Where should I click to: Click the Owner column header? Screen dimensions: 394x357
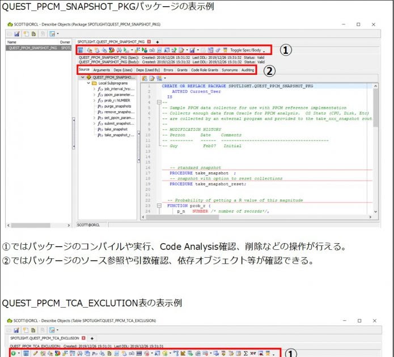click(65, 42)
